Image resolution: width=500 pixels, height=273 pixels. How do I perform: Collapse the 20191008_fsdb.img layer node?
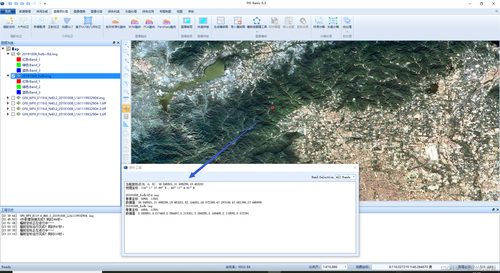(x=8, y=76)
